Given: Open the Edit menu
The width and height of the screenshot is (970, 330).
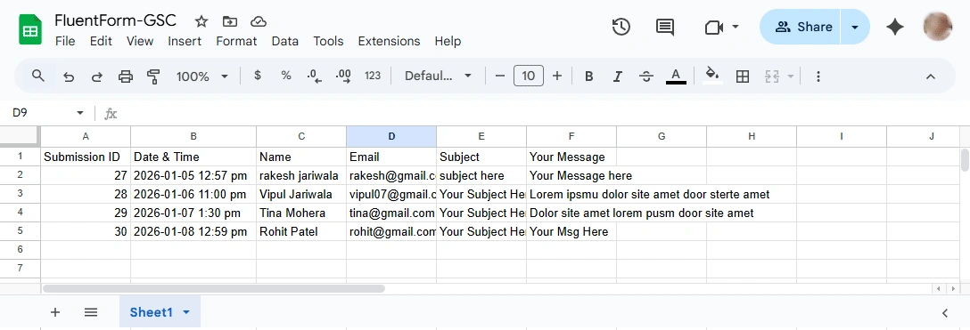Looking at the screenshot, I should 101,41.
